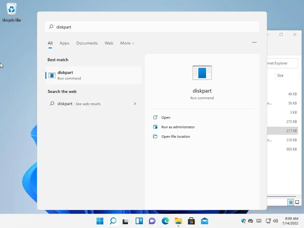Switch to the Web tab
This screenshot has height=228, width=304.
click(109, 43)
